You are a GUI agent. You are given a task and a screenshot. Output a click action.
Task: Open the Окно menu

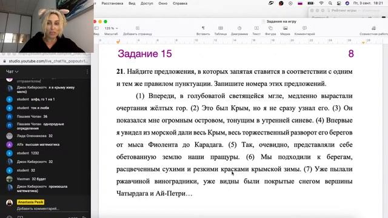tap(163, 4)
